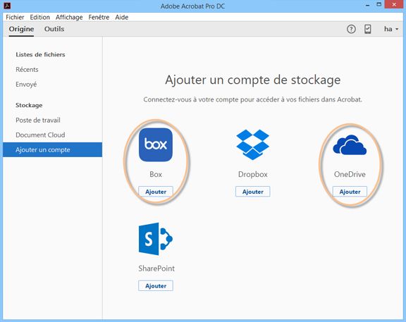This screenshot has height=322, width=406.
Task: Click Ajouter button under SharePoint
Action: 156,286
